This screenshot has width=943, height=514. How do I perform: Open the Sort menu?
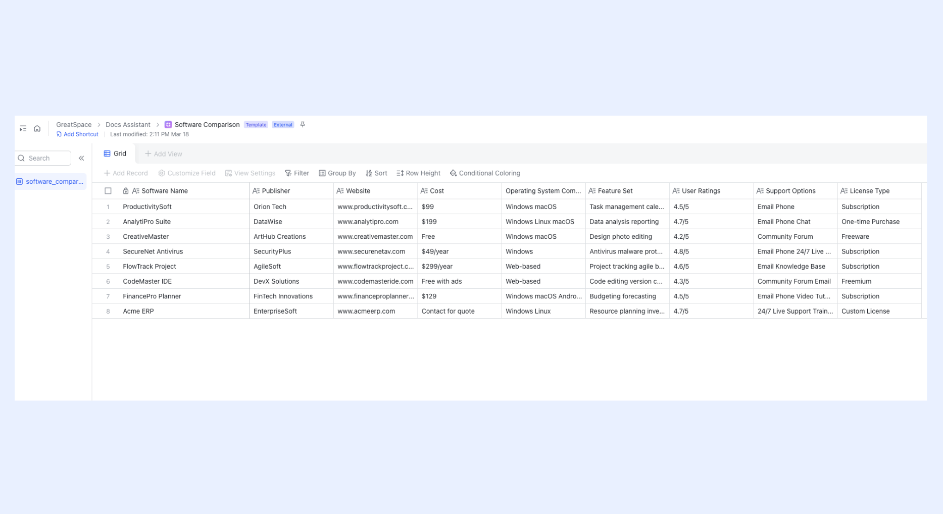pos(376,173)
